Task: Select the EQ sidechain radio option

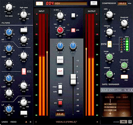Action: pos(118,97)
